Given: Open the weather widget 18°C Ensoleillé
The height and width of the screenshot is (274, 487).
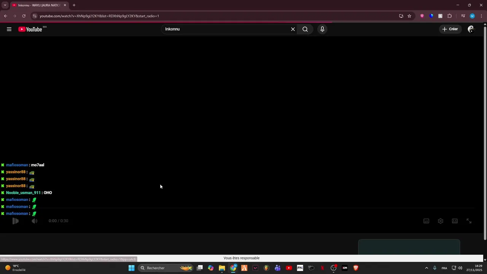Looking at the screenshot, I should (x=15, y=268).
